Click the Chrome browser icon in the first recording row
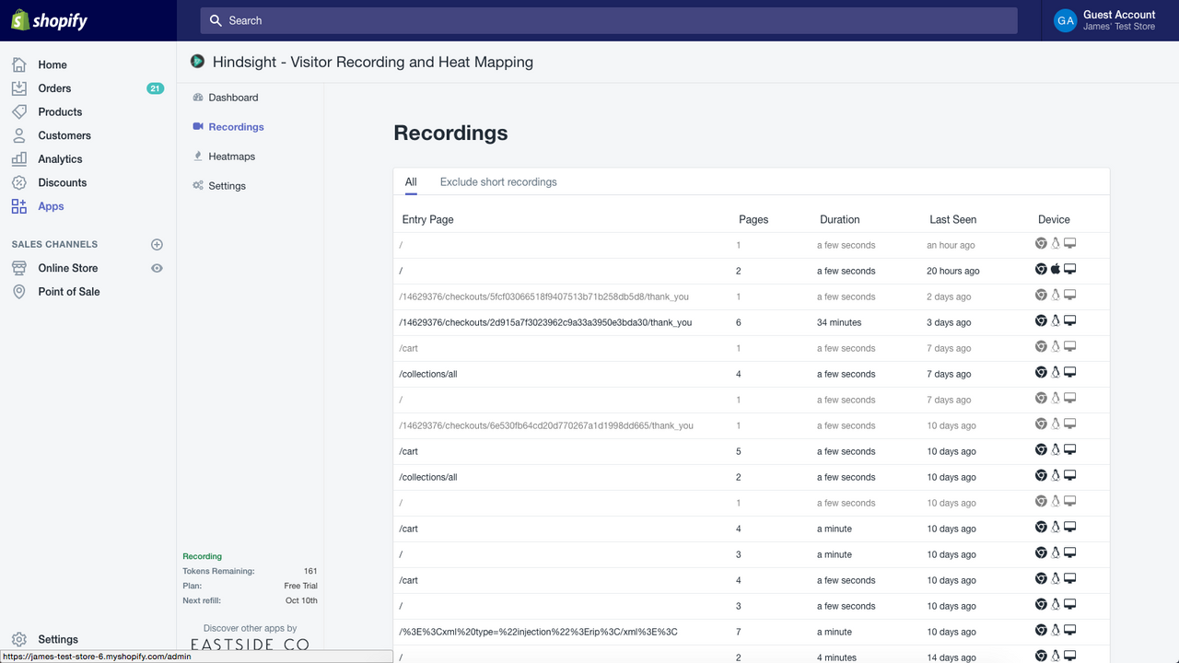 (1040, 242)
